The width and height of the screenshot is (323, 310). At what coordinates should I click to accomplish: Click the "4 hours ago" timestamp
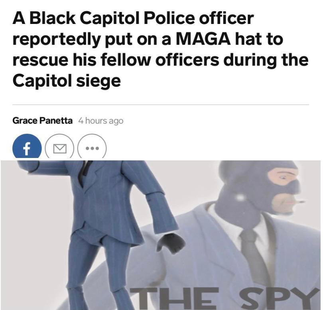pyautogui.click(x=101, y=121)
